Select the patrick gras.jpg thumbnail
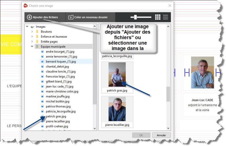 (117, 75)
